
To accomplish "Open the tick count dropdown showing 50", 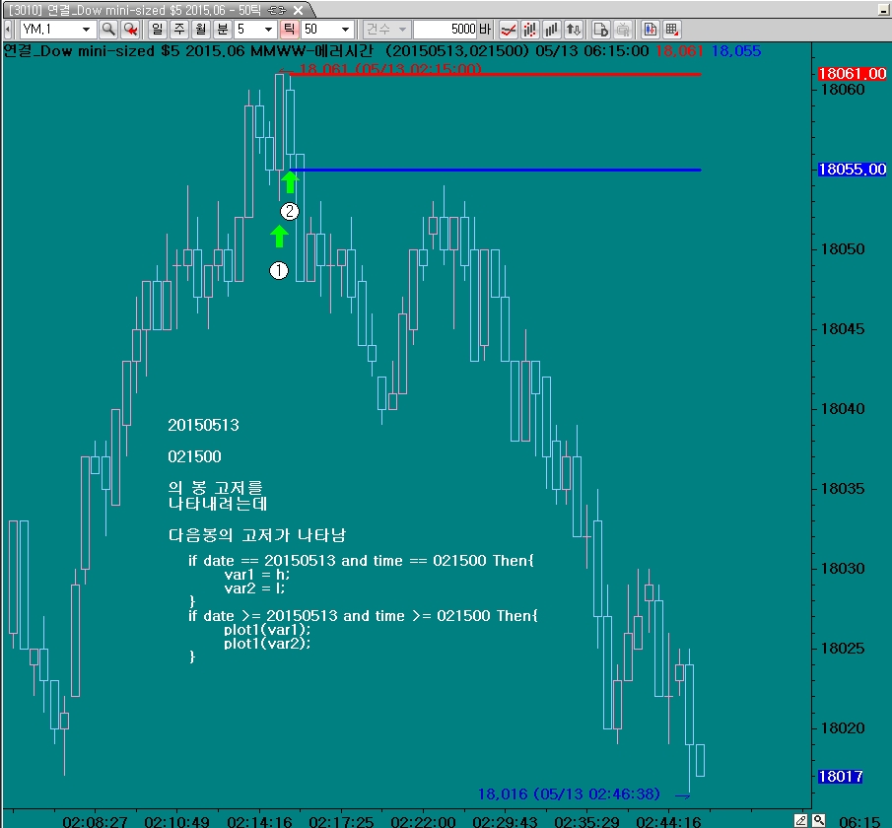I will coord(344,30).
